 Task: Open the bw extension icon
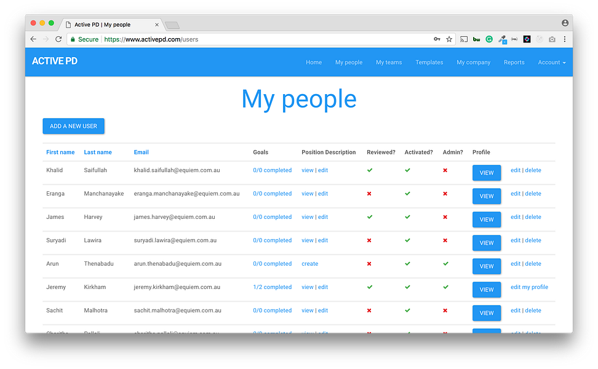click(x=476, y=39)
